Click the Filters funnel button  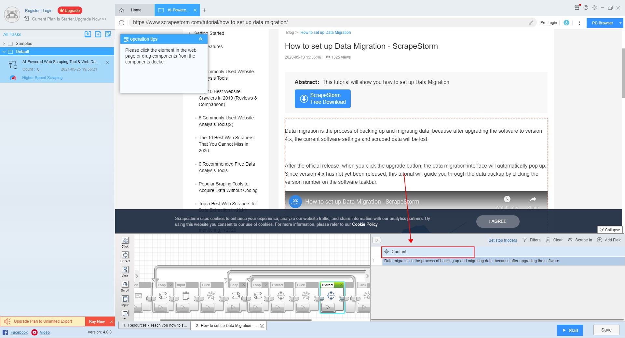(531, 240)
